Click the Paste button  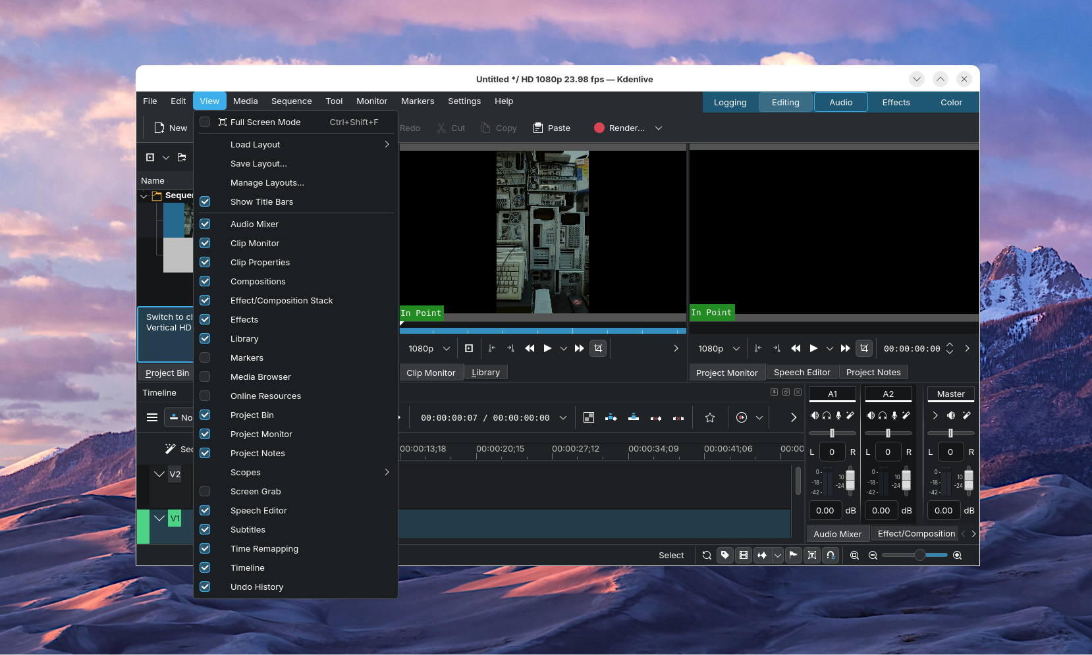click(x=552, y=128)
